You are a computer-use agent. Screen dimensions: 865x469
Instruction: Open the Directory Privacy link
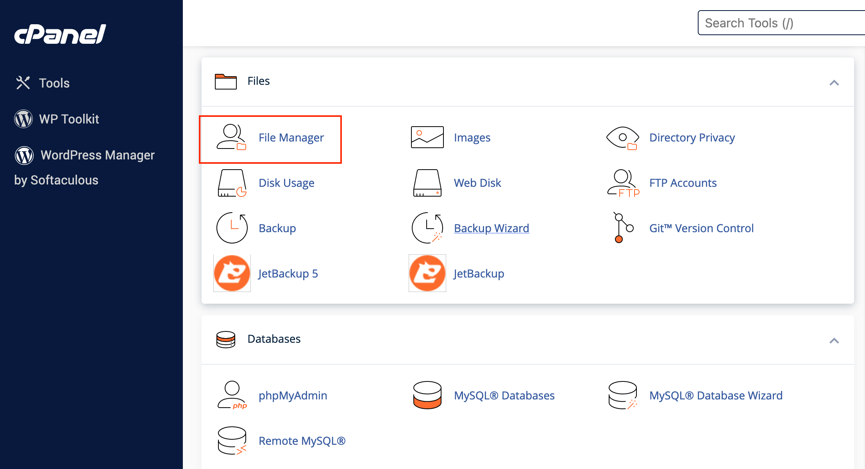tap(692, 138)
